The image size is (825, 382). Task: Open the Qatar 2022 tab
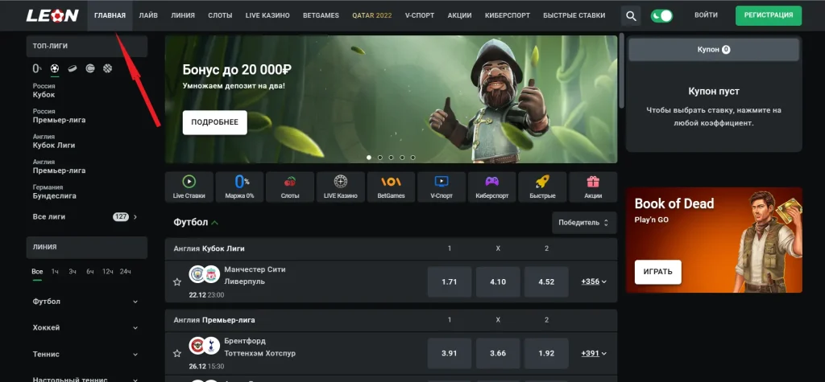pyautogui.click(x=372, y=16)
